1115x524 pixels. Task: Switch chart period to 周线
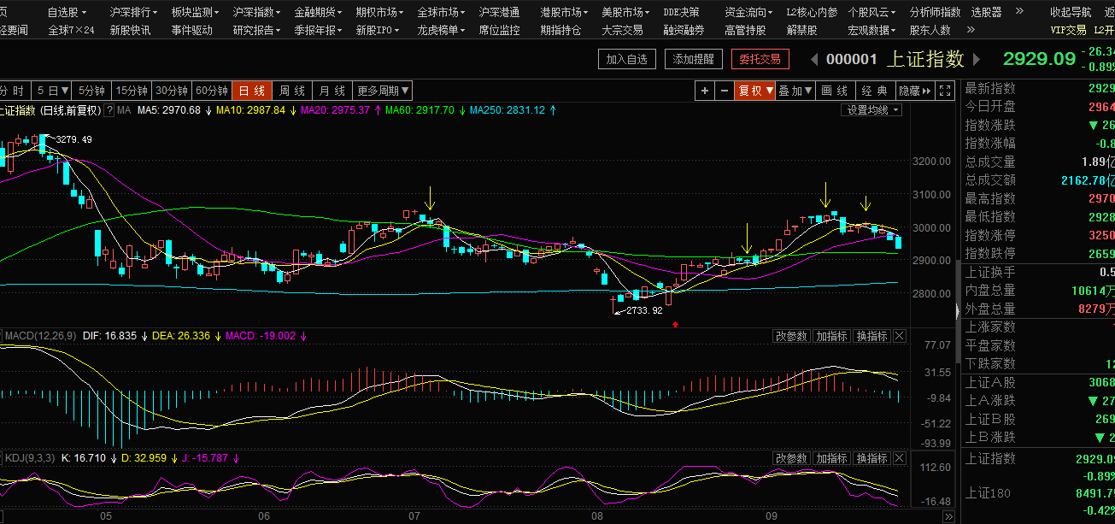tap(292, 91)
